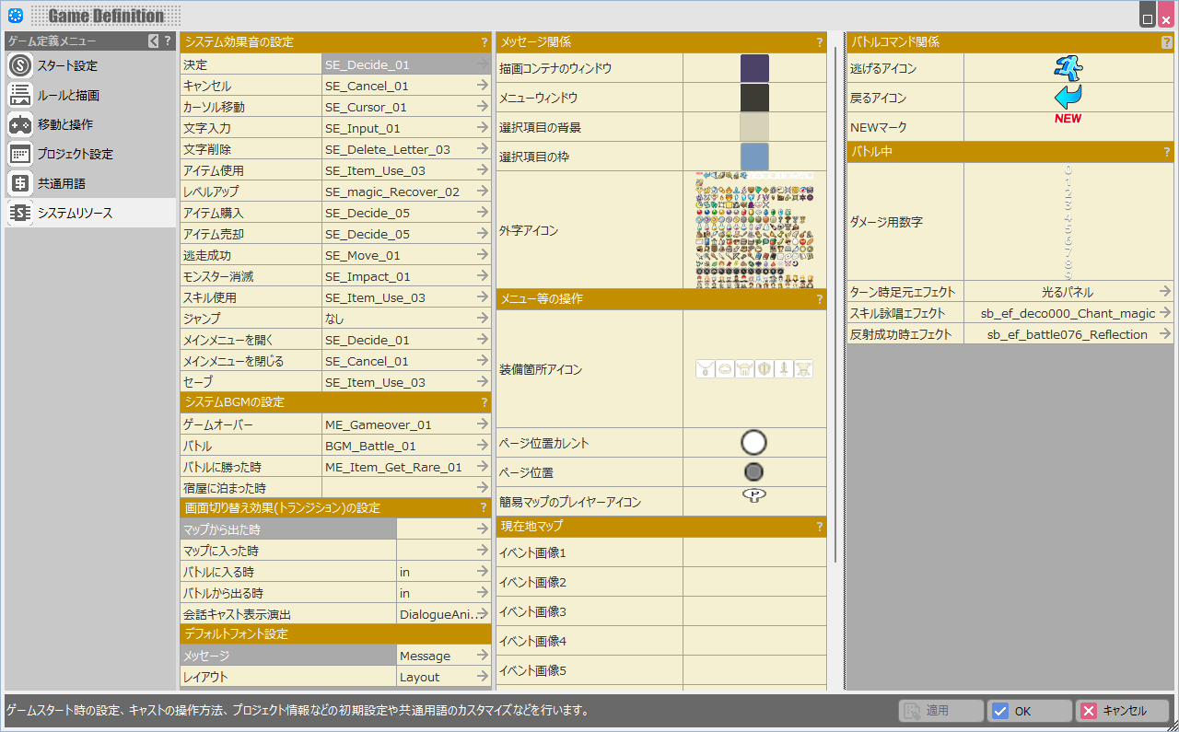Expand ターン時足元エフェクト selection arrow
This screenshot has width=1179, height=732.
tap(1164, 292)
